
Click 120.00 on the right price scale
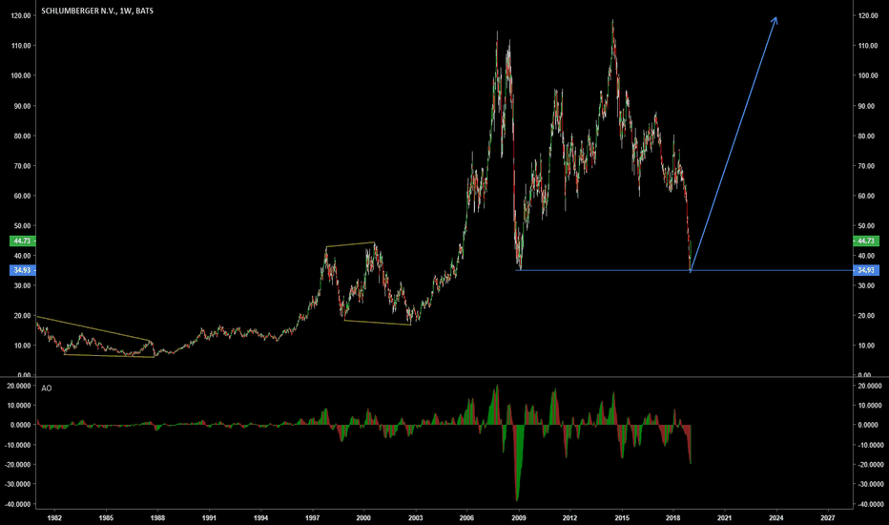(x=868, y=16)
